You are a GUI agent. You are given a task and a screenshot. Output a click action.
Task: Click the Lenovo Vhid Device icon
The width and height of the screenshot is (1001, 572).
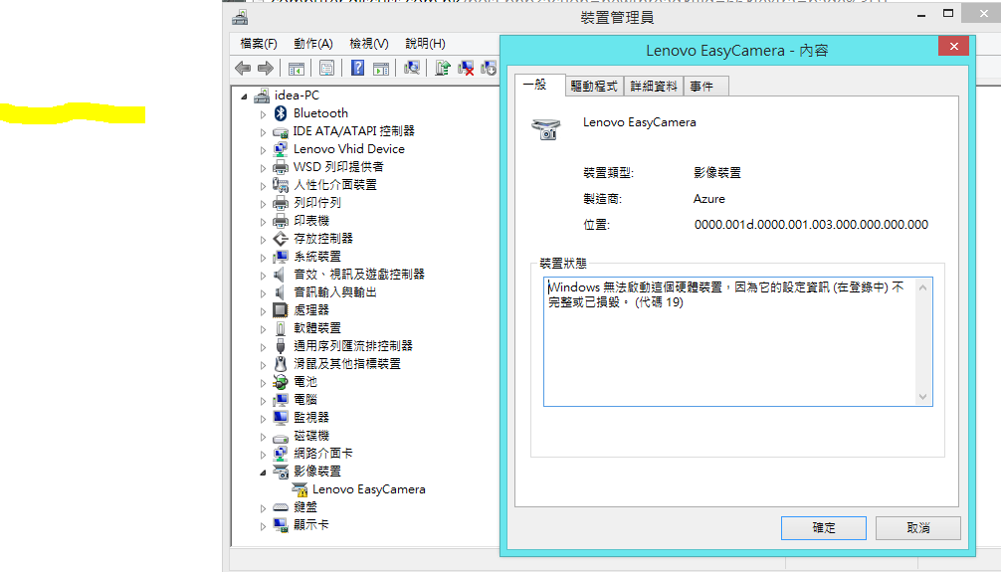(x=281, y=149)
